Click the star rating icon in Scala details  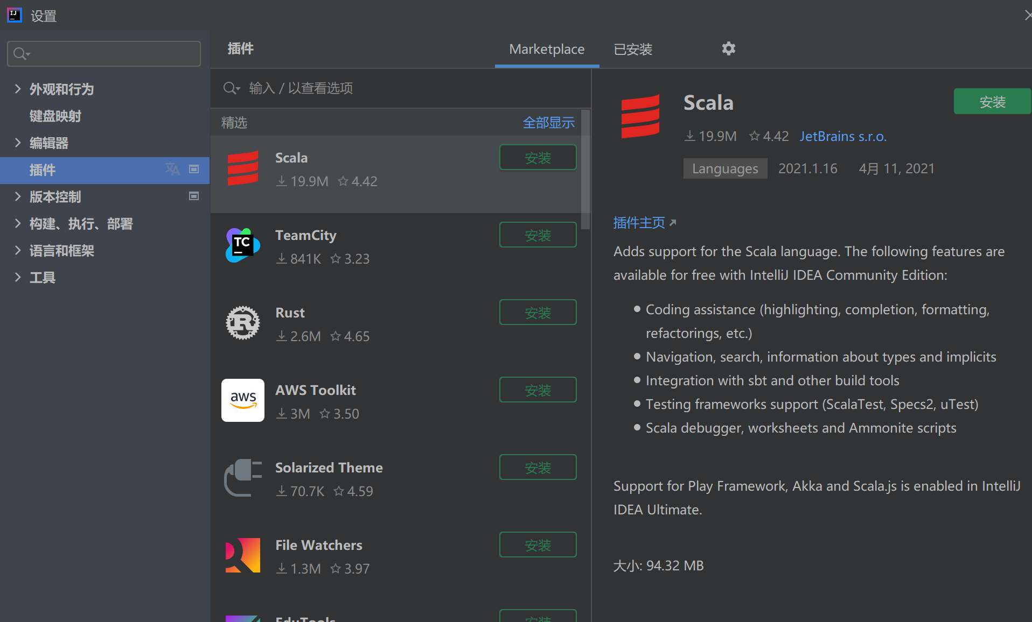pos(755,136)
